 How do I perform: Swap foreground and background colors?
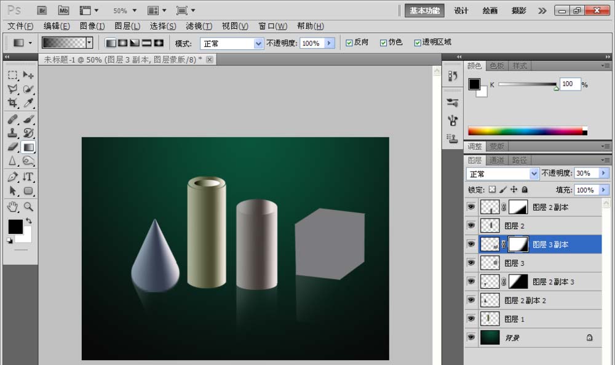coord(29,220)
